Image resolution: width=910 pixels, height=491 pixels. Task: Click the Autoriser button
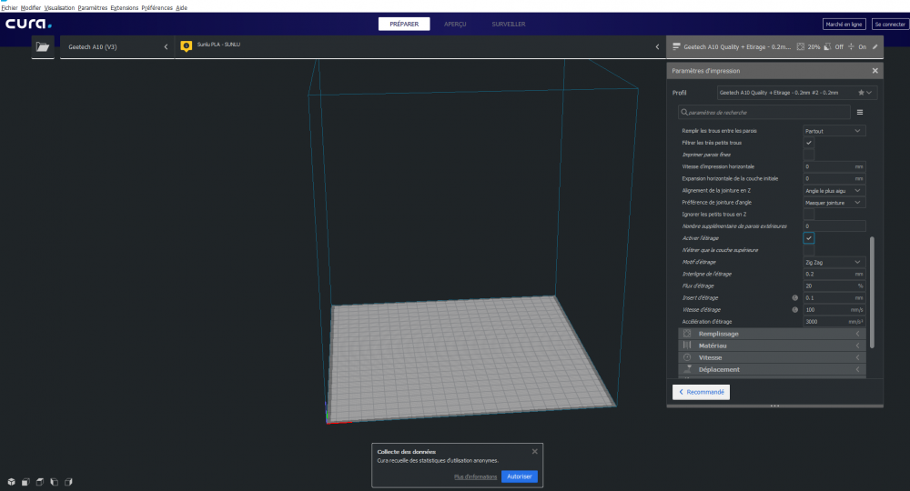tap(520, 476)
